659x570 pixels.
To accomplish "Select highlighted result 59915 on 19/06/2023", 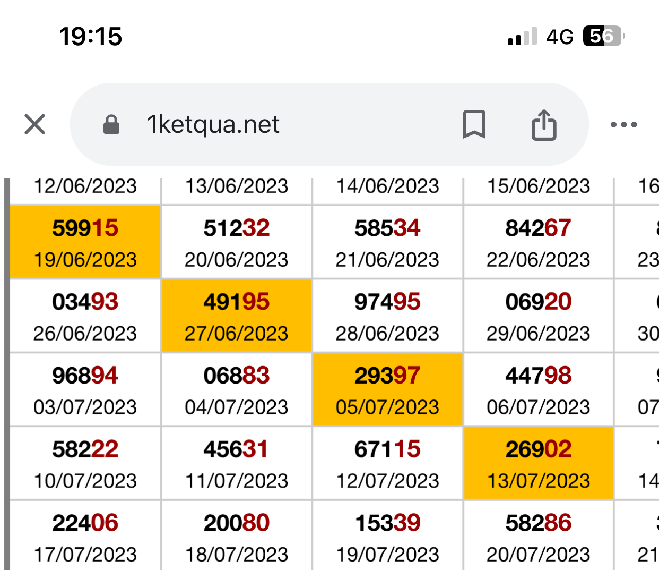I will click(x=85, y=242).
